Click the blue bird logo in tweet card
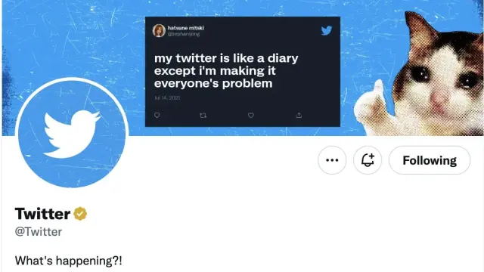This screenshot has height=272, width=484. point(326,30)
